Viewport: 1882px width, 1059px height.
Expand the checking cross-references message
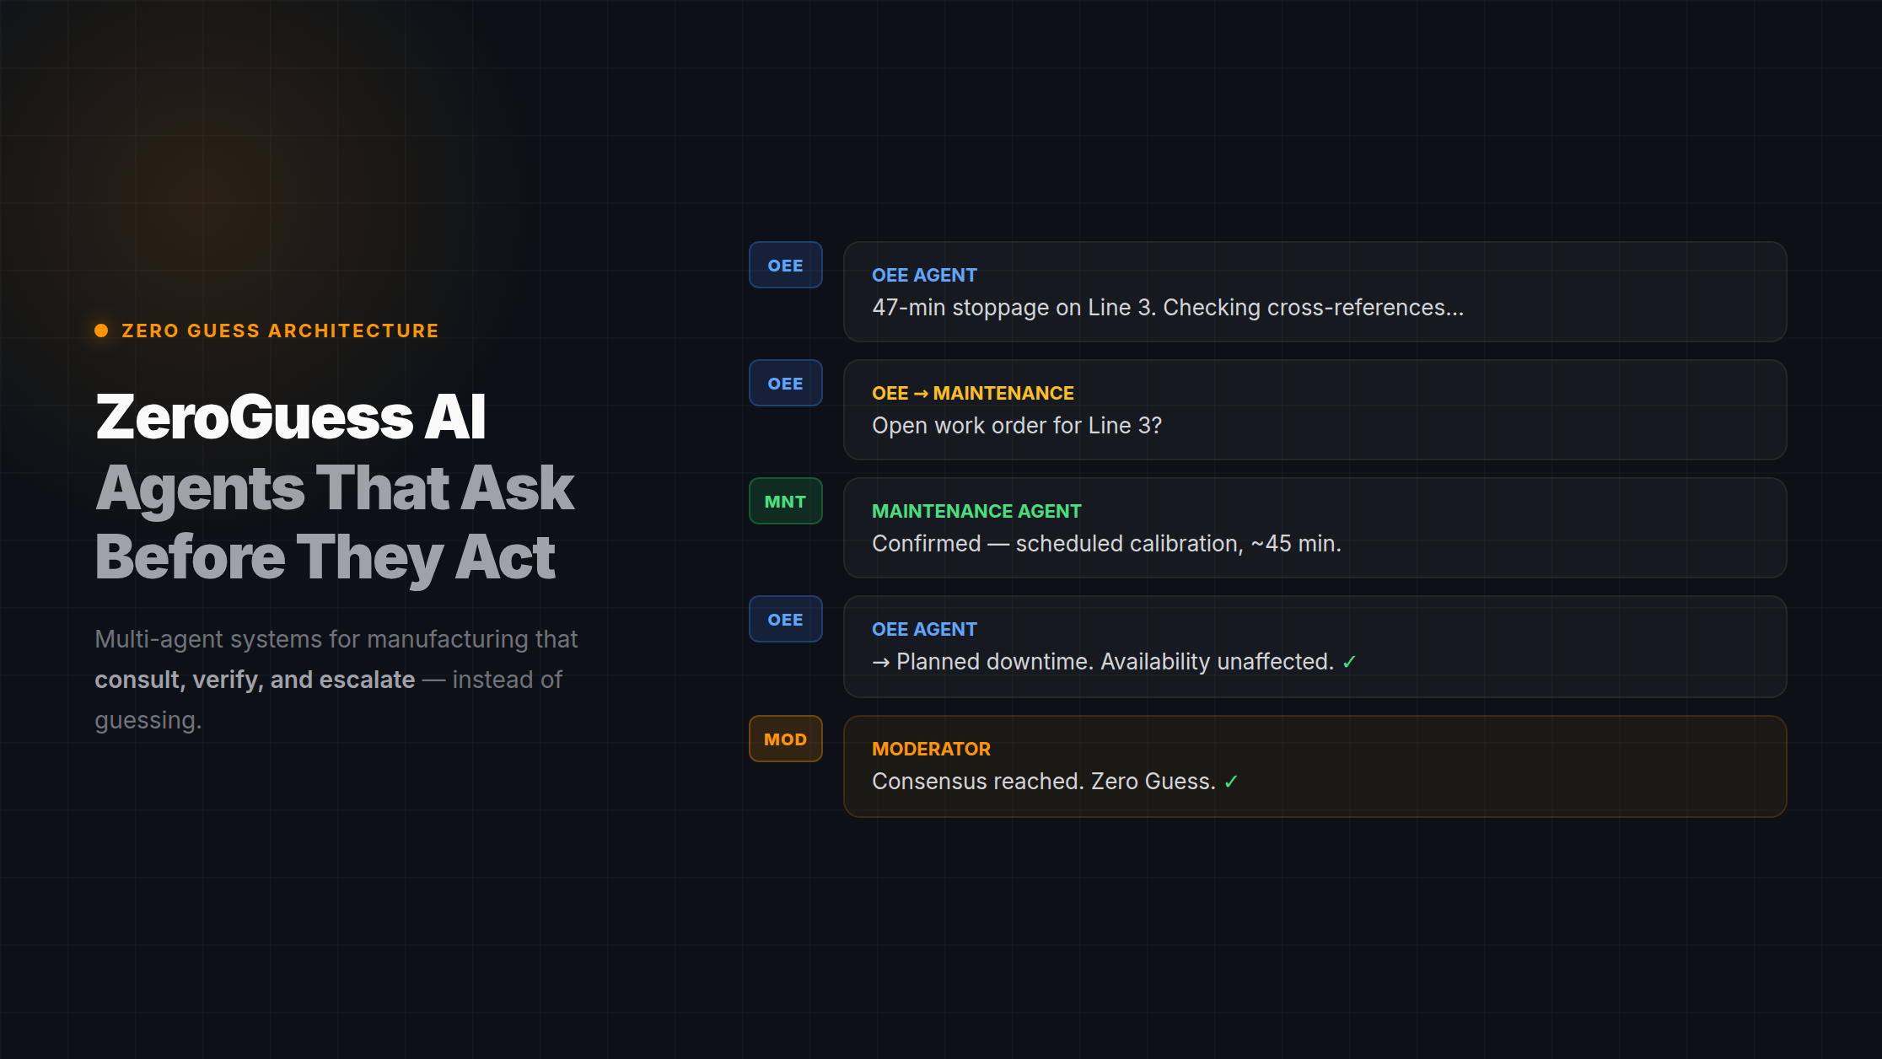(1314, 292)
